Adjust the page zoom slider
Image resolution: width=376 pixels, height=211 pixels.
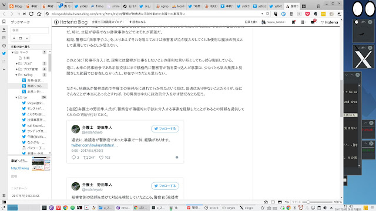click(317, 202)
